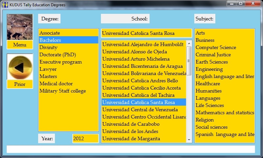Image resolution: width=263 pixels, height=158 pixels.
Task: Click the gold back arrow icon
Action: [20, 67]
